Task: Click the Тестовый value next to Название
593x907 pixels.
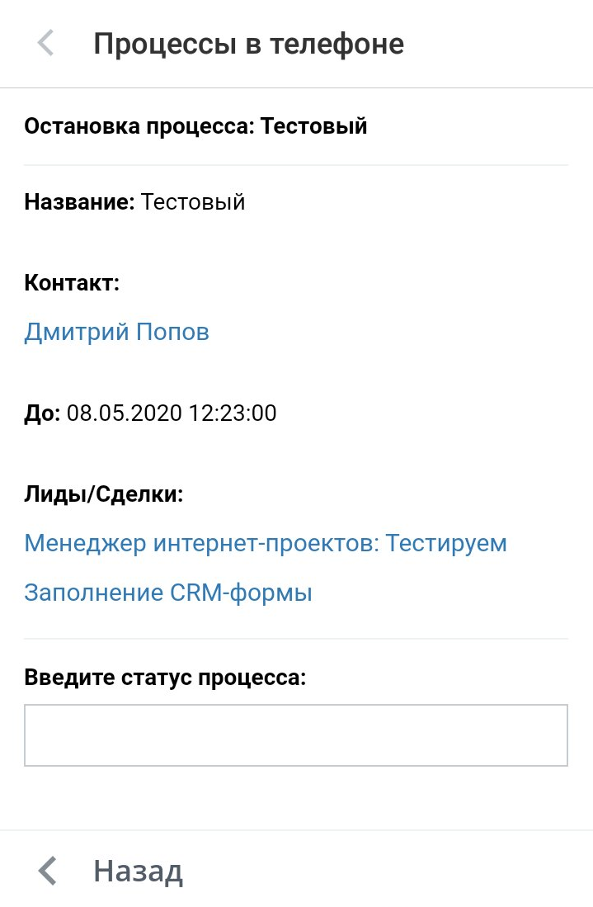Action: [x=193, y=201]
